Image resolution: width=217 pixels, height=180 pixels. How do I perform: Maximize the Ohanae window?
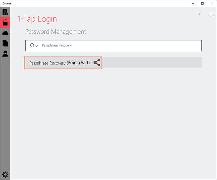point(202,4)
